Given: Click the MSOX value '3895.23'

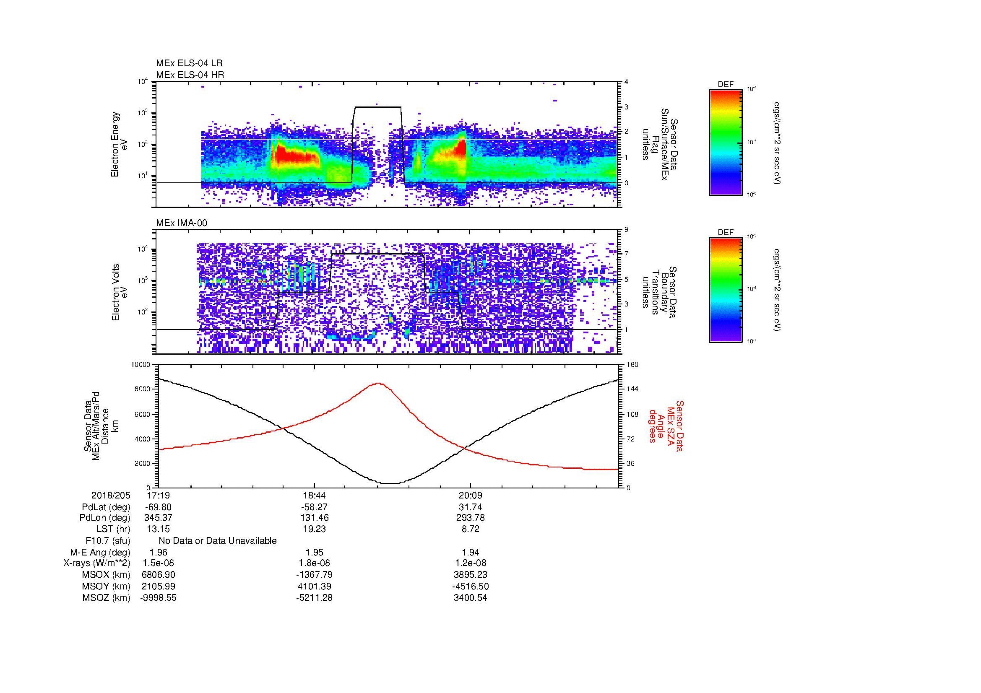Looking at the screenshot, I should tap(471, 575).
